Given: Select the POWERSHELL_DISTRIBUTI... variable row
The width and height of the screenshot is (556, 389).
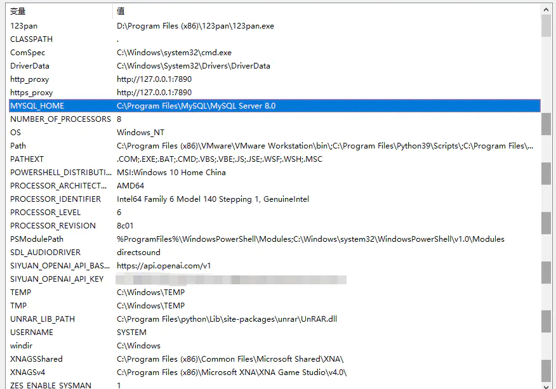Looking at the screenshot, I should tap(274, 173).
